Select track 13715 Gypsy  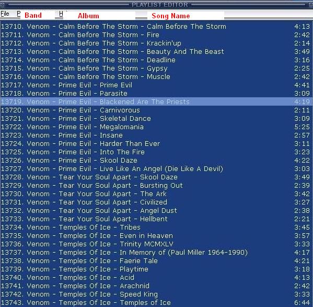156,69
